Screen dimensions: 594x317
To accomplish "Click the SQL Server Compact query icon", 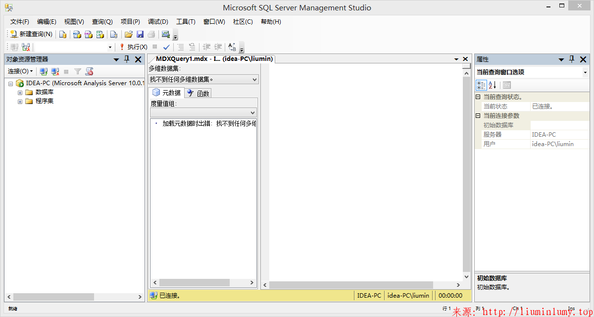I will coord(114,34).
